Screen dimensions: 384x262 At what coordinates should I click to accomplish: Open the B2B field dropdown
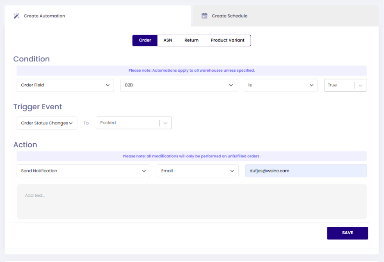click(x=178, y=85)
